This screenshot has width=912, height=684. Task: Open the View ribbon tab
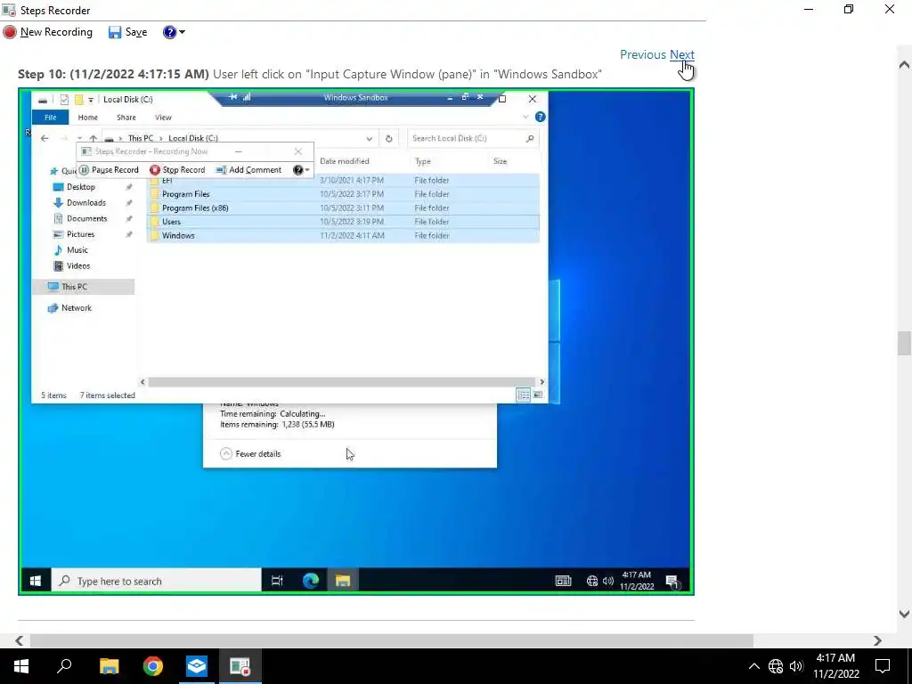(163, 117)
